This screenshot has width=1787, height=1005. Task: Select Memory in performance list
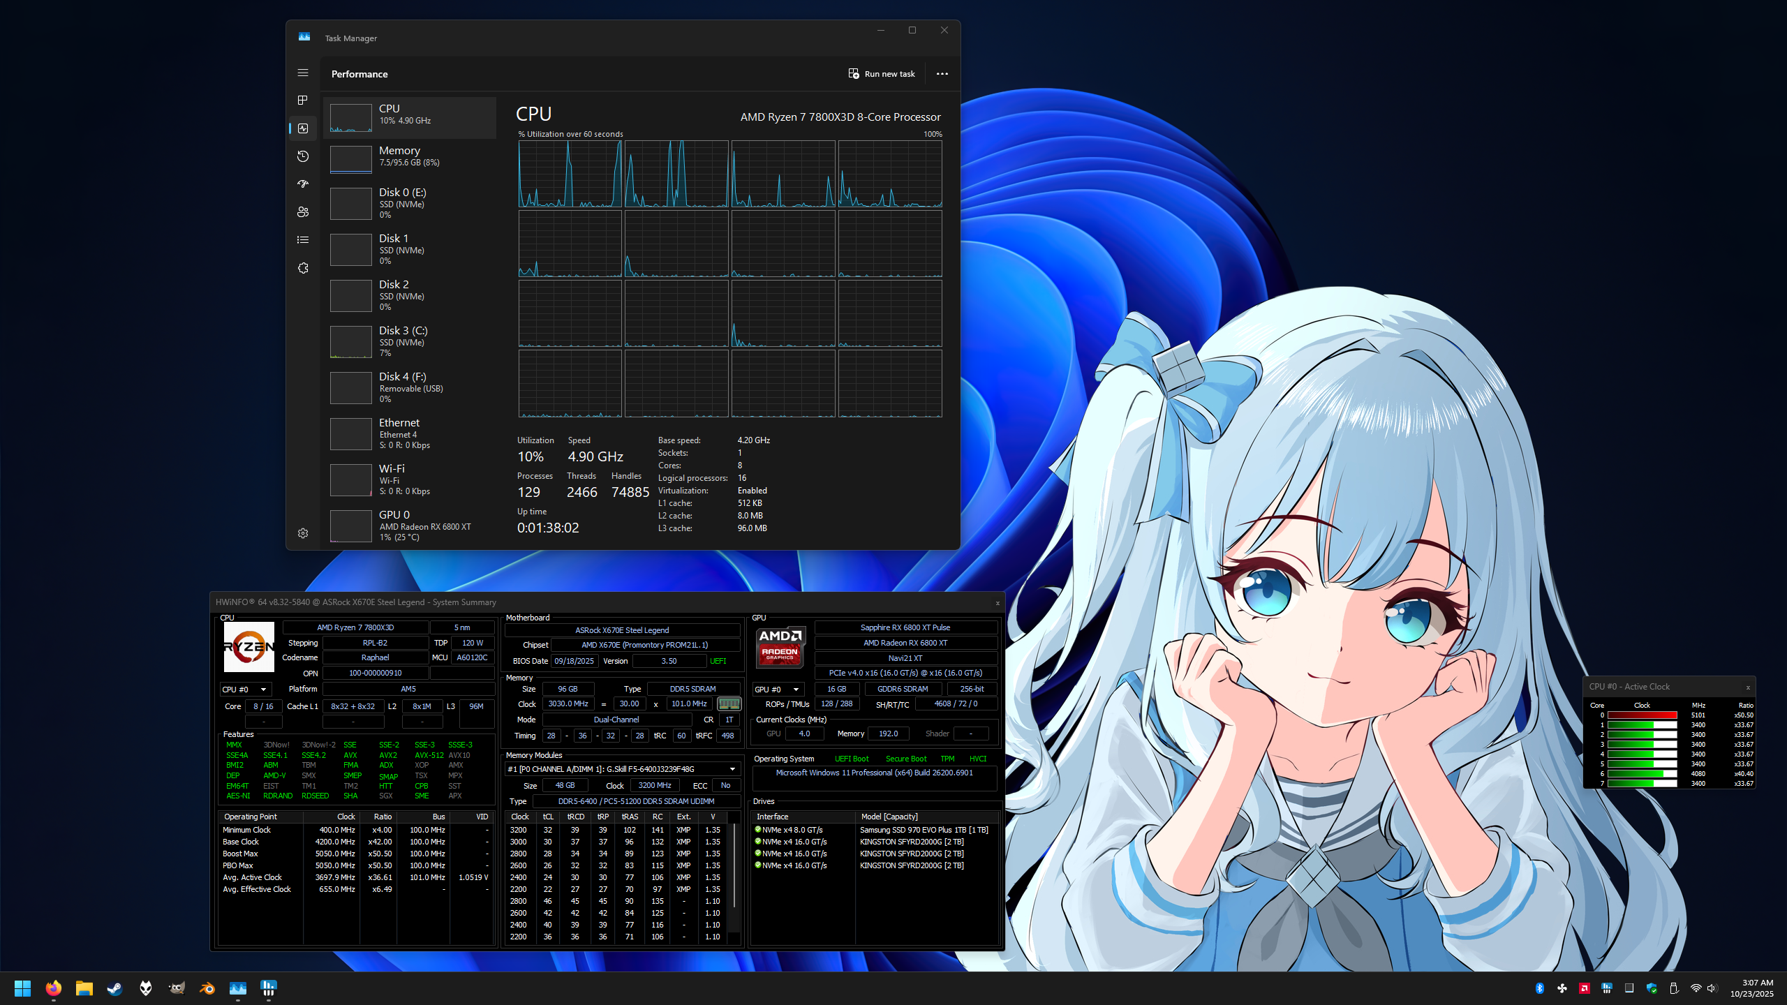pos(410,158)
